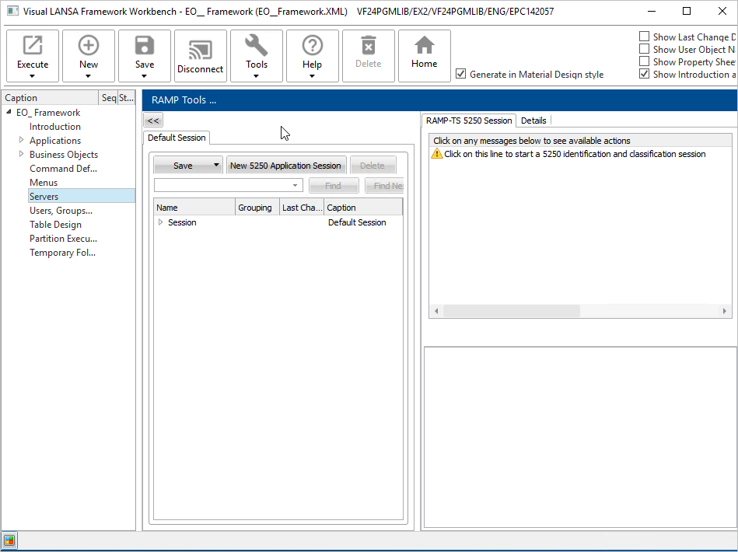Click the Find button
Image resolution: width=738 pixels, height=552 pixels.
(x=334, y=185)
